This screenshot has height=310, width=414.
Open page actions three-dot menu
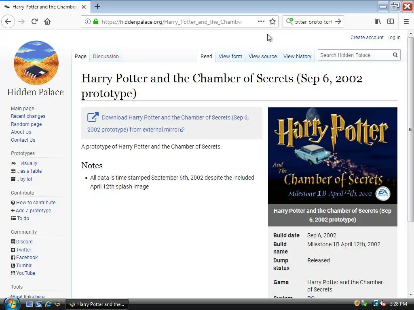pyautogui.click(x=261, y=22)
